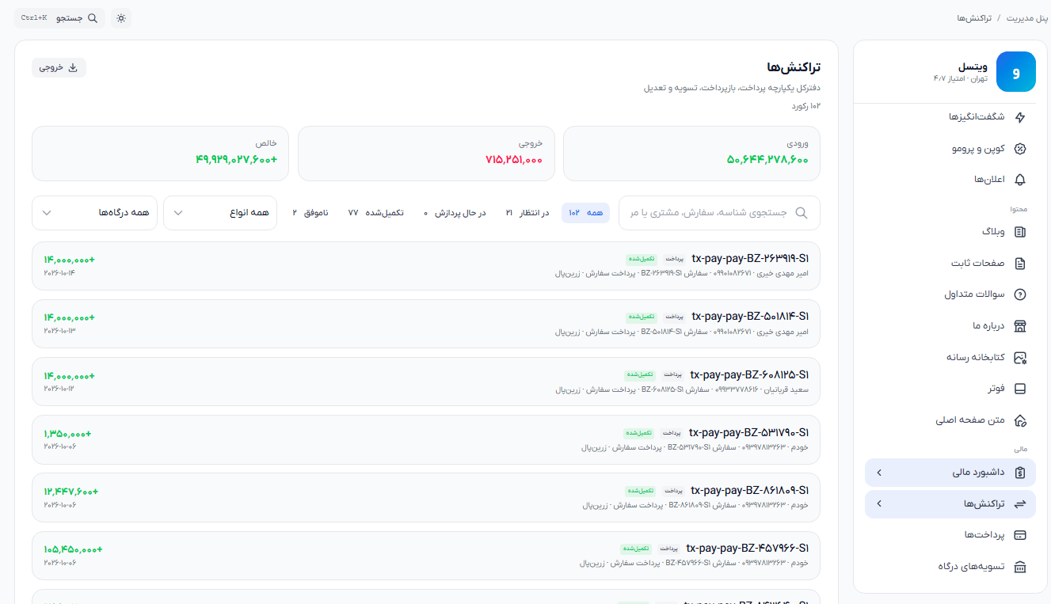
Task: Click the ورودی income summary card
Action: pos(691,154)
